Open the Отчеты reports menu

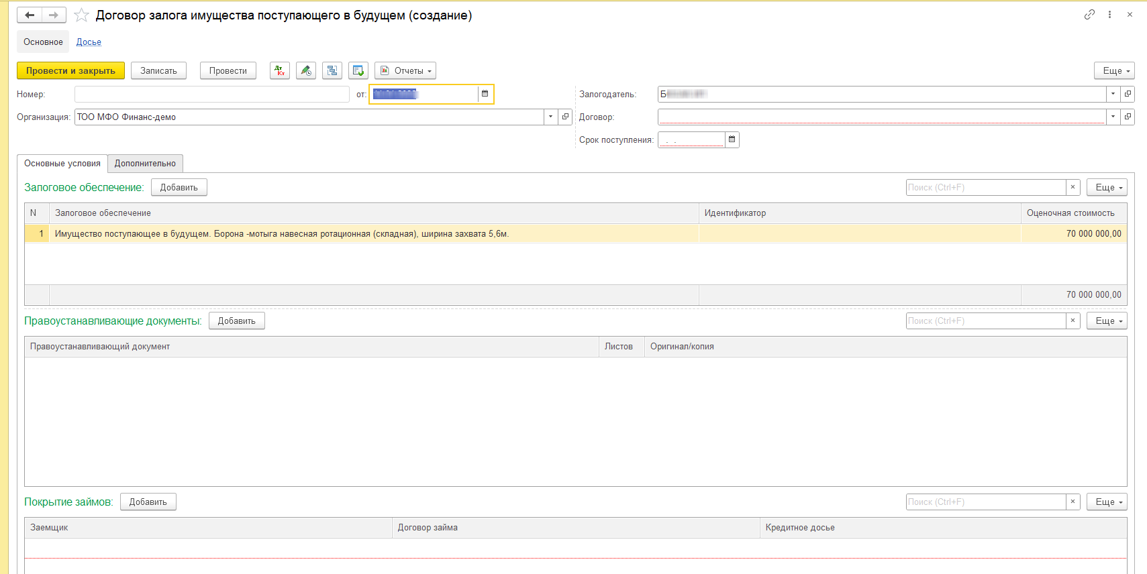(405, 70)
